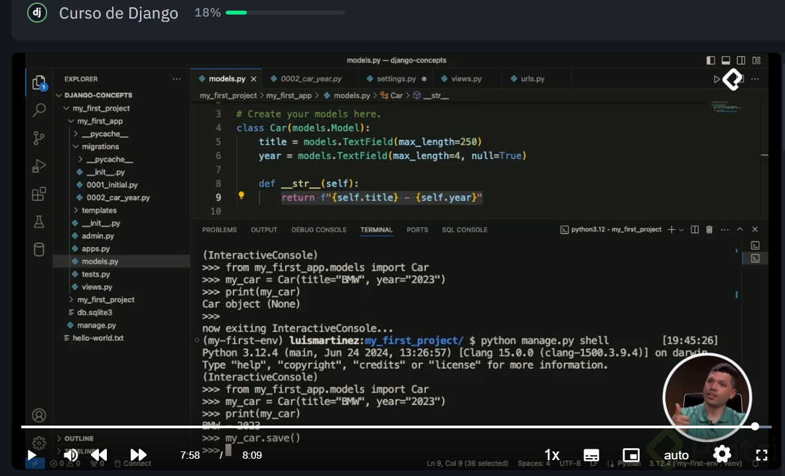Open 0002_car_year.py in the explorer

(118, 198)
